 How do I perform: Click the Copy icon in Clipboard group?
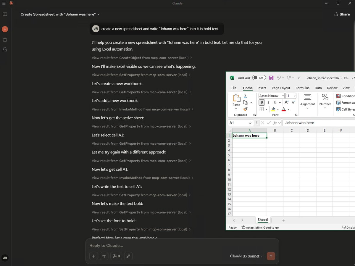click(x=245, y=102)
